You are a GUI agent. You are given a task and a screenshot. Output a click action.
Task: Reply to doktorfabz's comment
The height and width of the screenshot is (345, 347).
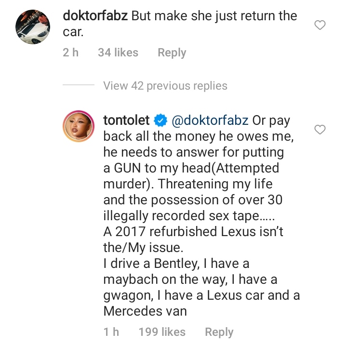pyautogui.click(x=172, y=53)
